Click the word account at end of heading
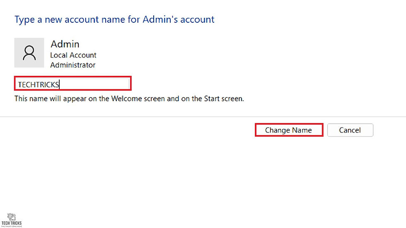Screen dimensions: 406x228 pos(197,19)
